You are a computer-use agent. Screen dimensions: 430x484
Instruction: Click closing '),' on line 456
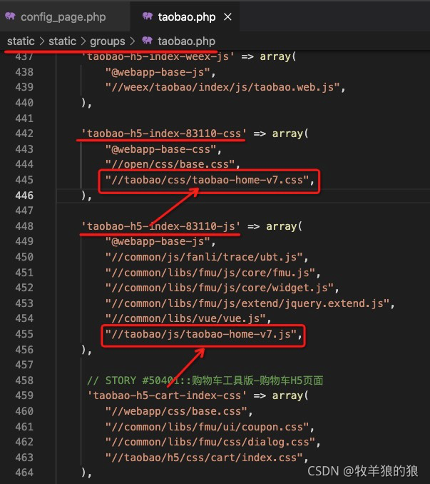click(86, 350)
